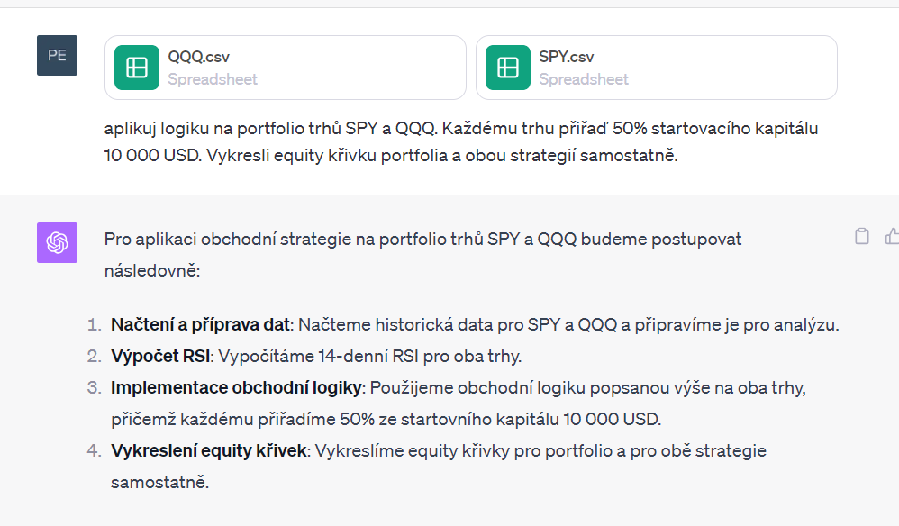
Task: Open the SPY.csv file name
Action: pyautogui.click(x=566, y=57)
